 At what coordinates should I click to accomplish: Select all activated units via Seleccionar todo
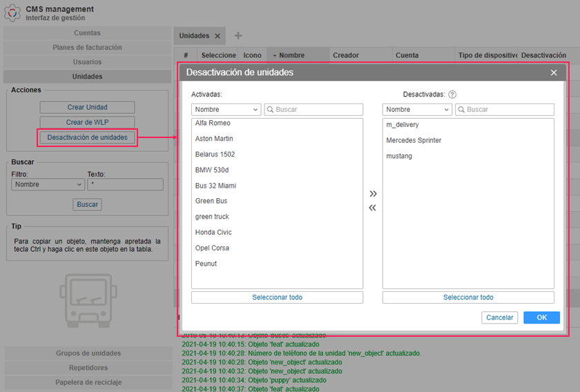277,297
